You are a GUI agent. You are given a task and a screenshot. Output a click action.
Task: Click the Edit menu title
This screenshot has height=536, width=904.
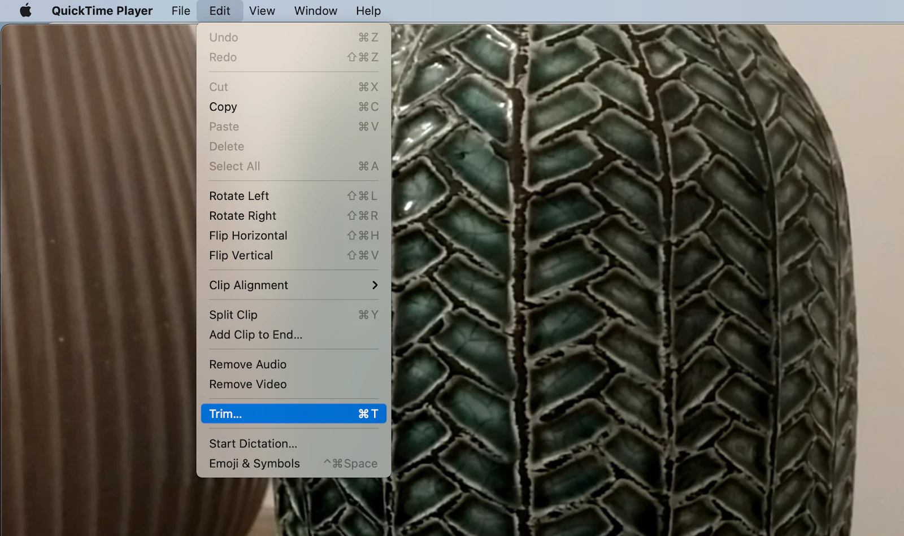(x=220, y=10)
